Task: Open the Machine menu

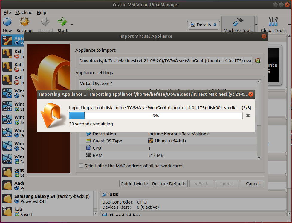Action: (24, 13)
